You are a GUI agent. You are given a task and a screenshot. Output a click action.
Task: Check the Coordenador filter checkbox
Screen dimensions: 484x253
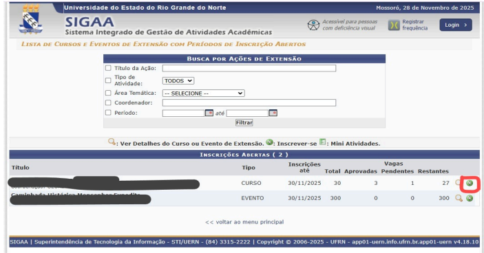click(x=108, y=102)
